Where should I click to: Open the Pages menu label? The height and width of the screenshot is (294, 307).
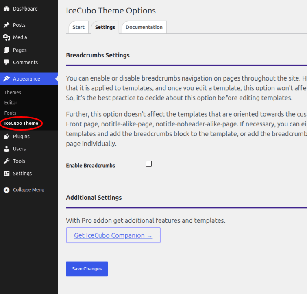pyautogui.click(x=20, y=50)
